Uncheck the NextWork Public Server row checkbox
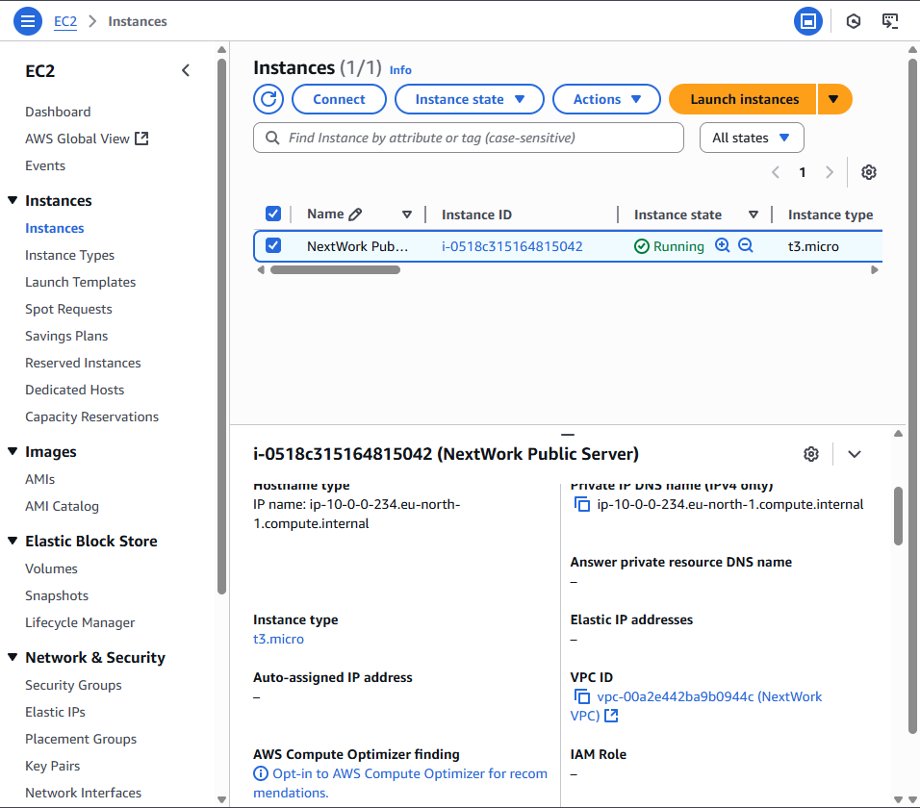Image resolution: width=920 pixels, height=808 pixels. click(x=273, y=246)
